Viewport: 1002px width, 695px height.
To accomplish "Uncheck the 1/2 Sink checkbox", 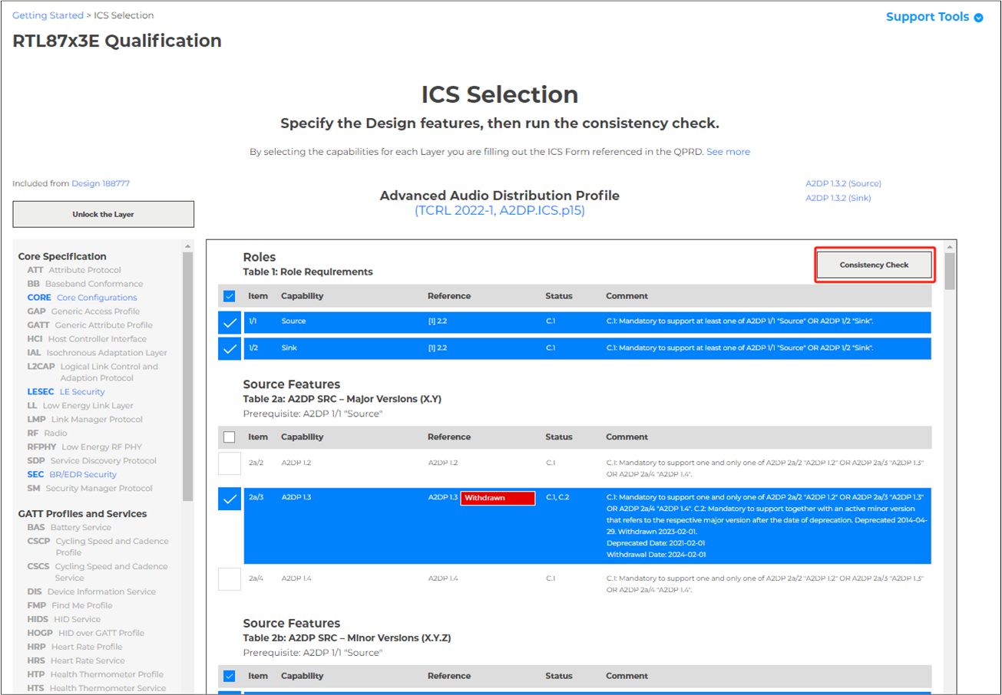I will [230, 349].
